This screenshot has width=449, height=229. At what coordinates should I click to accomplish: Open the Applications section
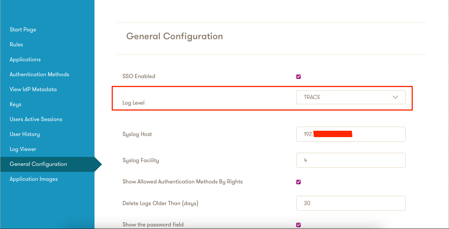point(25,59)
